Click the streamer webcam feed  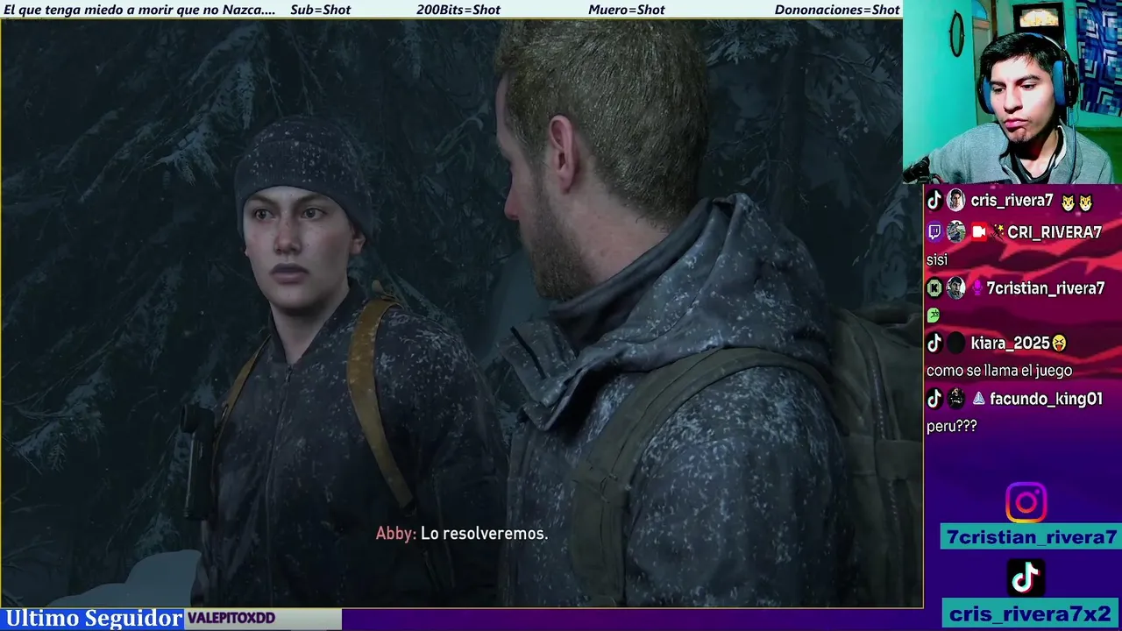[1012, 91]
